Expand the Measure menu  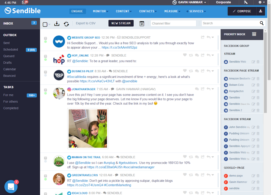coord(172,11)
